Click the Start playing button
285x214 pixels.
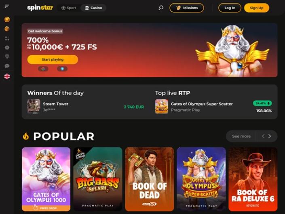(x=53, y=59)
